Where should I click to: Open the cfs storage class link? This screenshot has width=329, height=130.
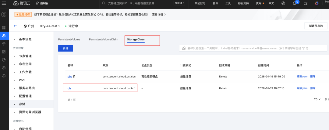[x=69, y=88]
